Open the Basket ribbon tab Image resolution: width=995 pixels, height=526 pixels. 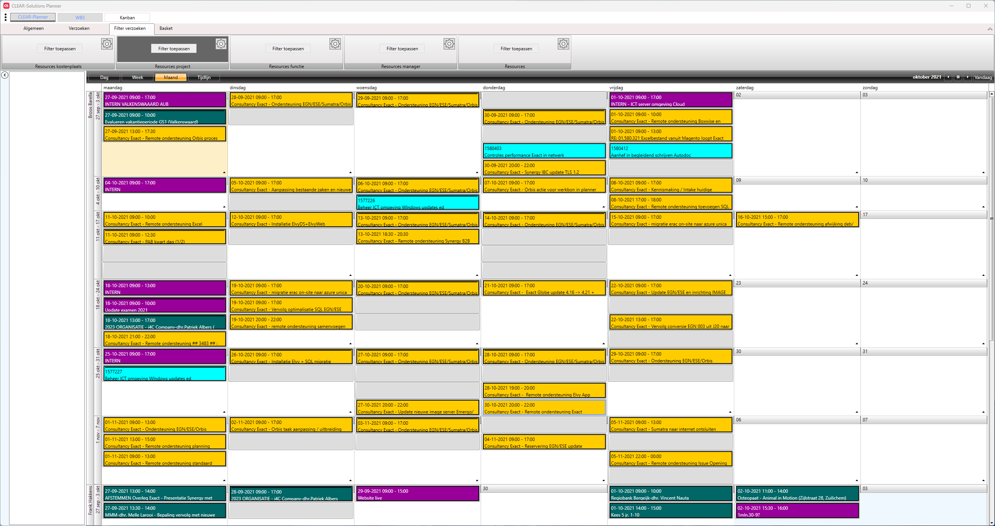tap(166, 29)
